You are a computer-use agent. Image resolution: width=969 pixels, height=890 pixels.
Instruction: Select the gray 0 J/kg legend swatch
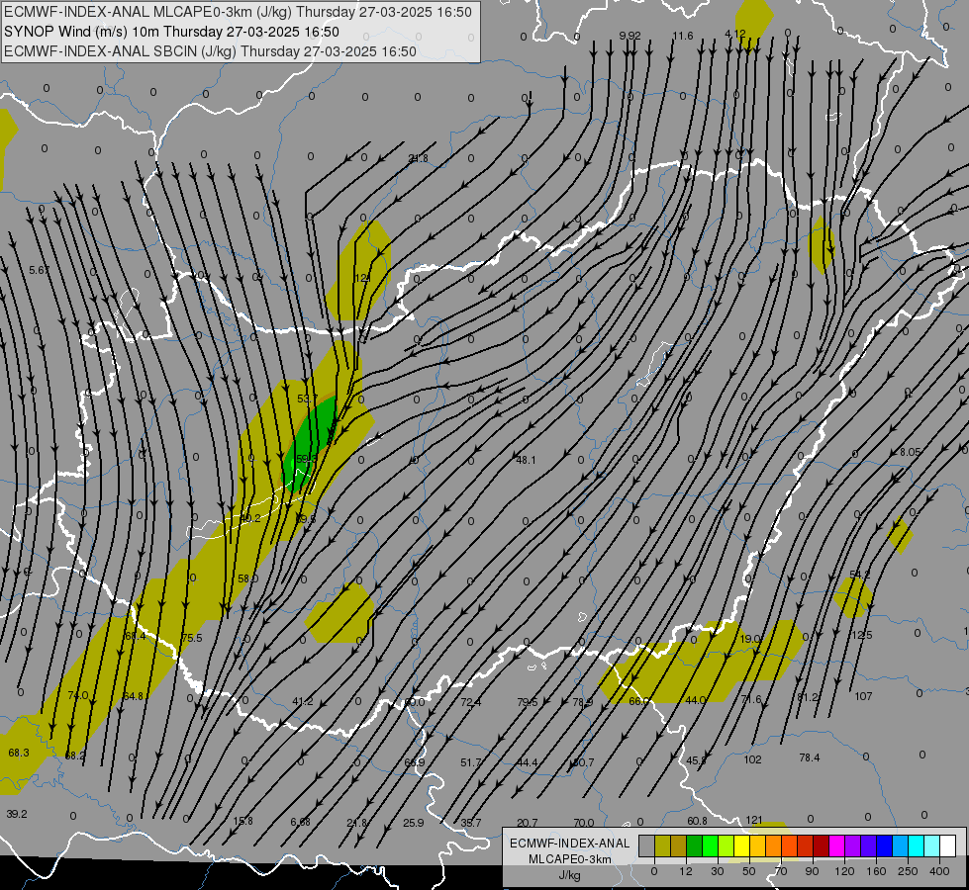[646, 845]
